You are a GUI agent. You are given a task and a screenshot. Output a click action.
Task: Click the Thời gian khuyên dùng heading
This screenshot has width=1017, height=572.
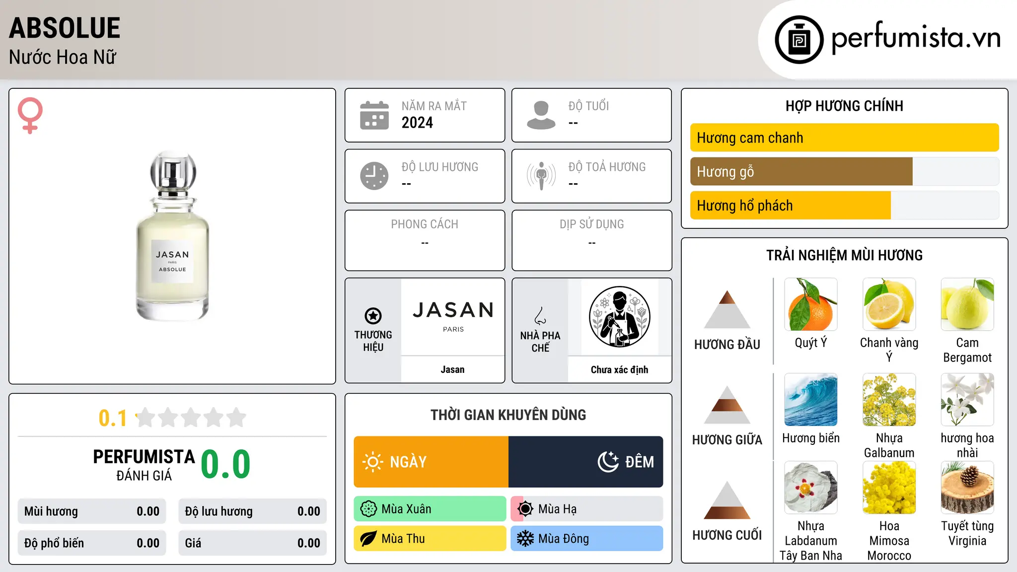508,415
